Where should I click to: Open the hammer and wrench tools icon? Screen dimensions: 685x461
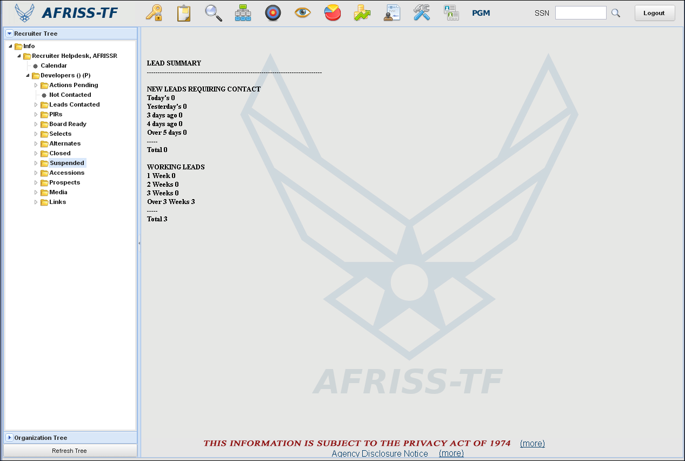[422, 13]
